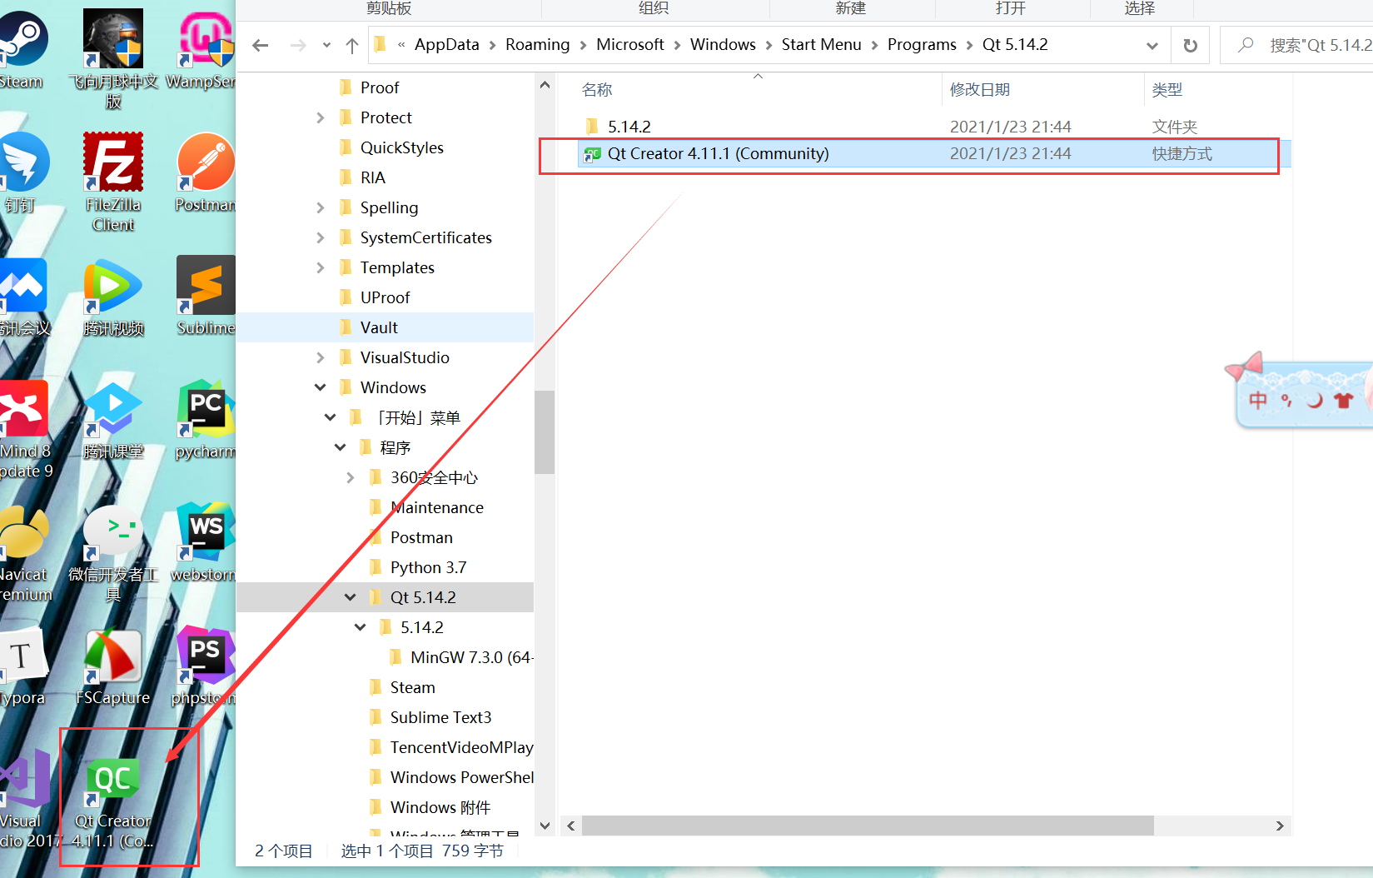Launch the XMind 8 desktop shortcut

[25, 429]
